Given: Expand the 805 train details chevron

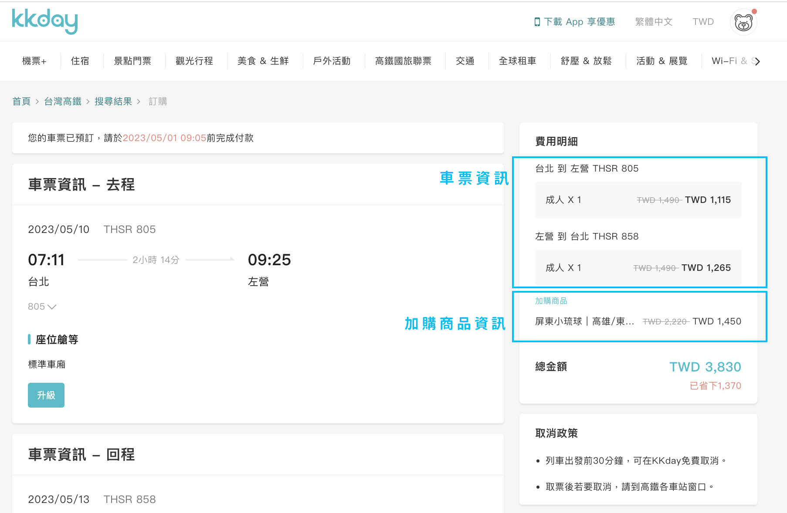Looking at the screenshot, I should coord(52,307).
